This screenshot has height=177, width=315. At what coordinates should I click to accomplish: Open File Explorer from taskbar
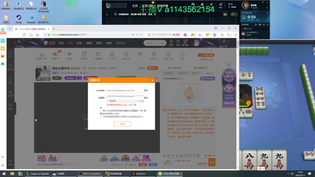click(12, 174)
